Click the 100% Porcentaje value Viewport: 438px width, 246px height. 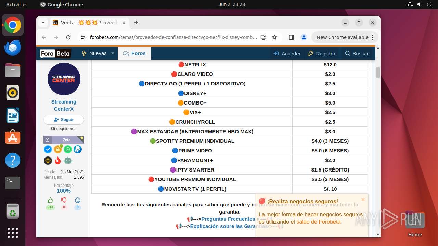(64, 191)
